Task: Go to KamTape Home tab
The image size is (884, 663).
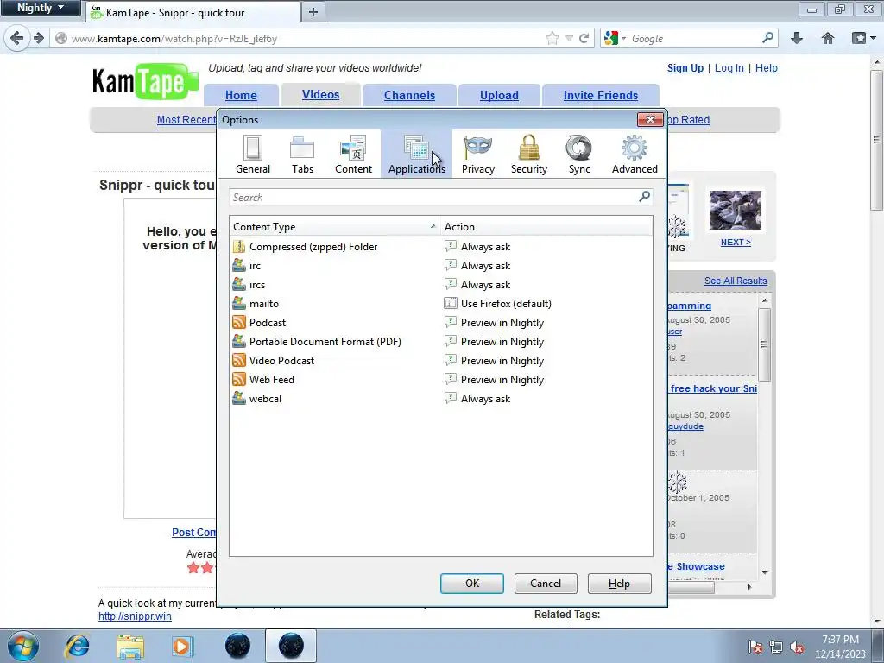Action: click(x=241, y=95)
